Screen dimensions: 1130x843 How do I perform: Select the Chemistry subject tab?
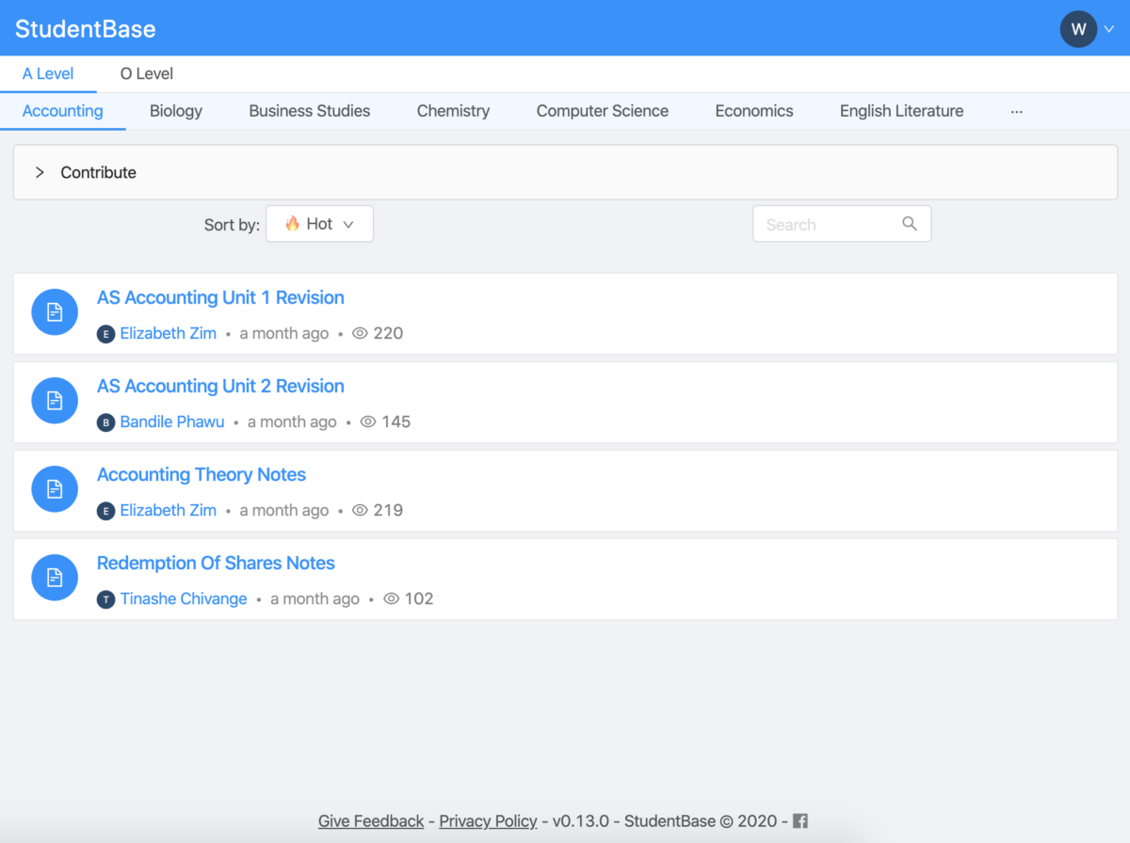pyautogui.click(x=453, y=111)
